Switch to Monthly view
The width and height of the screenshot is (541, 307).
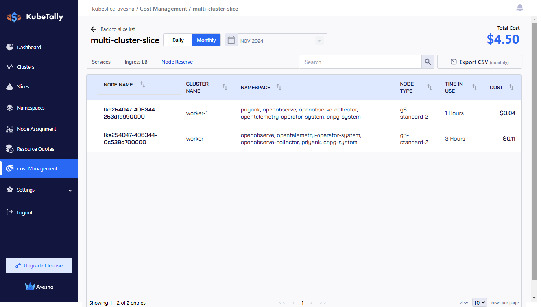pyautogui.click(x=206, y=40)
